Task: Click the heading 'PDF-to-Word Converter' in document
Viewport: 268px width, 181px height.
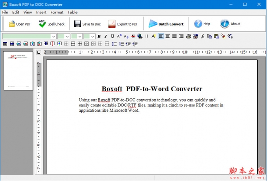Action: click(x=164, y=89)
